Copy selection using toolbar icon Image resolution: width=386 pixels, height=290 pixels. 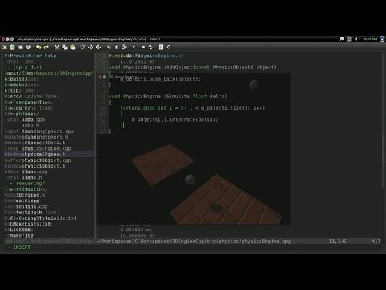click(64, 48)
